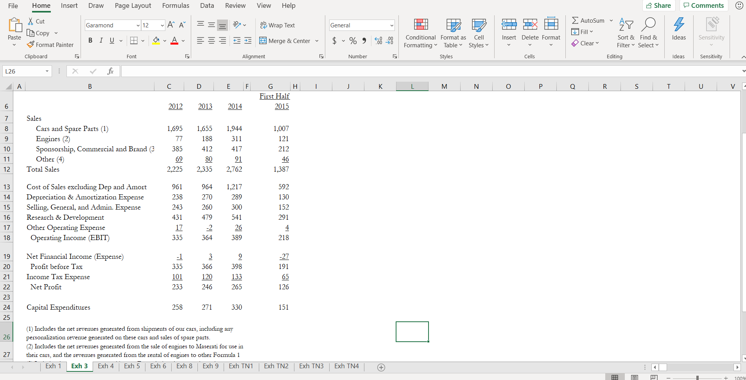This screenshot has width=746, height=380.
Task: Open the Alignment dialog launcher
Action: point(321,57)
